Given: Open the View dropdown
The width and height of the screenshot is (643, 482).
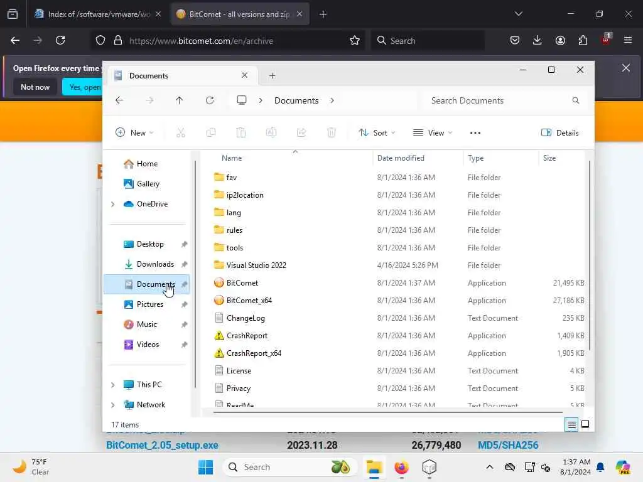Looking at the screenshot, I should click(x=433, y=133).
